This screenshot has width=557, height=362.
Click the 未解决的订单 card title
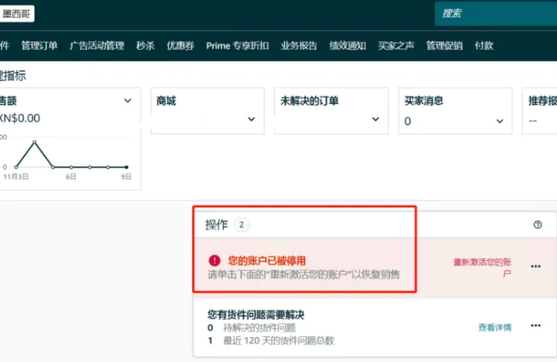[x=309, y=101]
